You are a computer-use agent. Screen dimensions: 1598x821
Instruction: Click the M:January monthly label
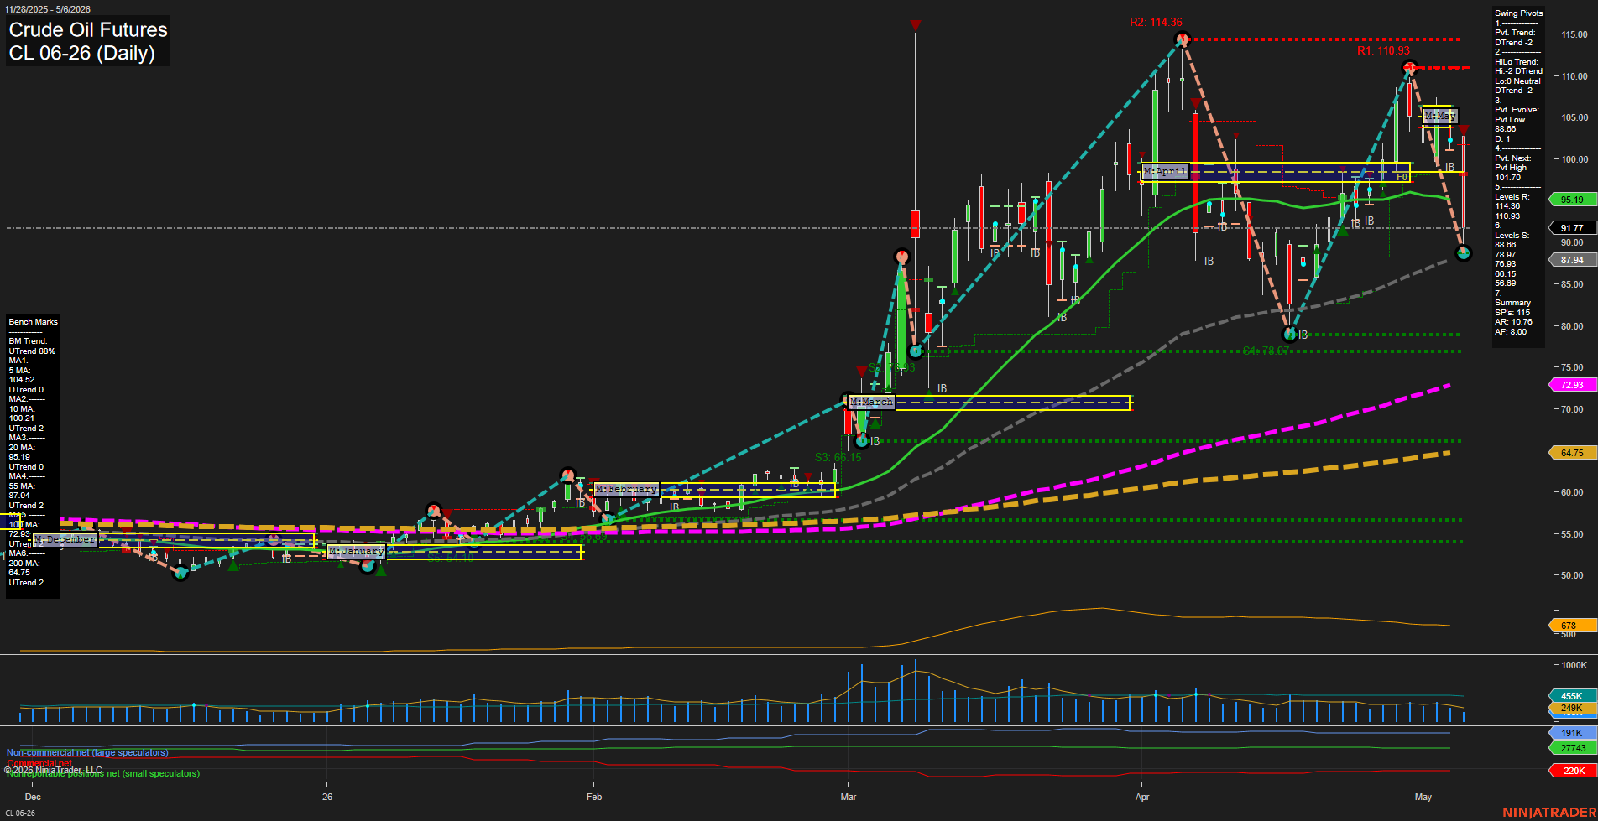356,551
